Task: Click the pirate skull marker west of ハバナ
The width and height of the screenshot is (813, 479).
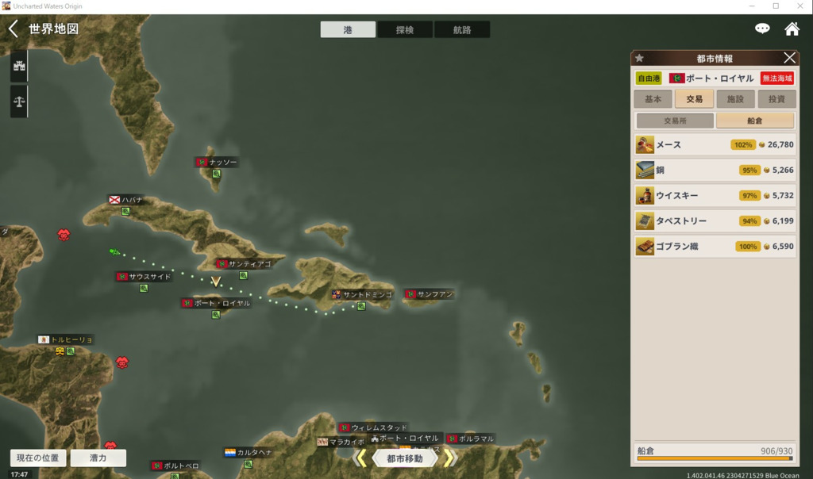Action: pyautogui.click(x=64, y=235)
